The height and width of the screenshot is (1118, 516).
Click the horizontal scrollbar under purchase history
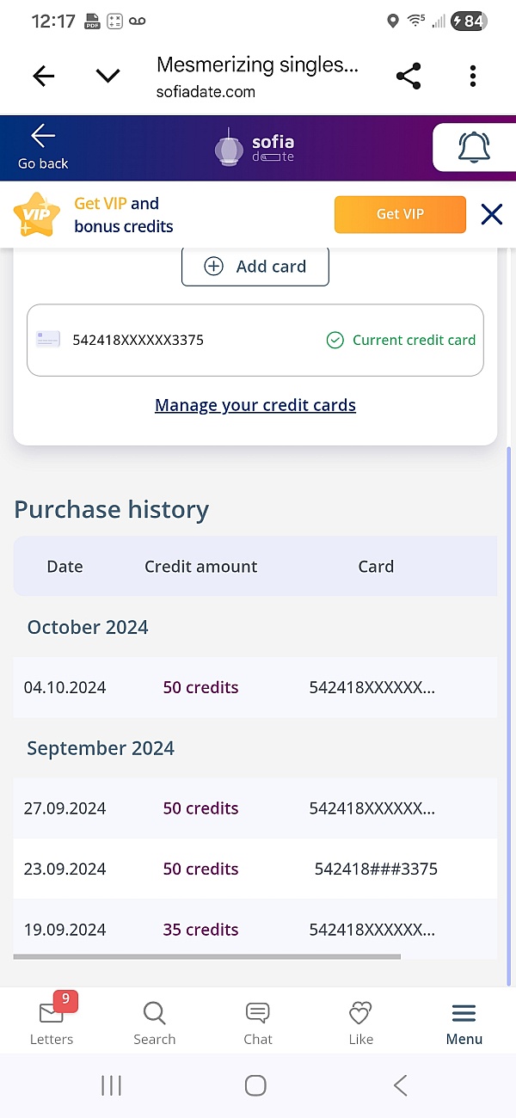pos(207,956)
